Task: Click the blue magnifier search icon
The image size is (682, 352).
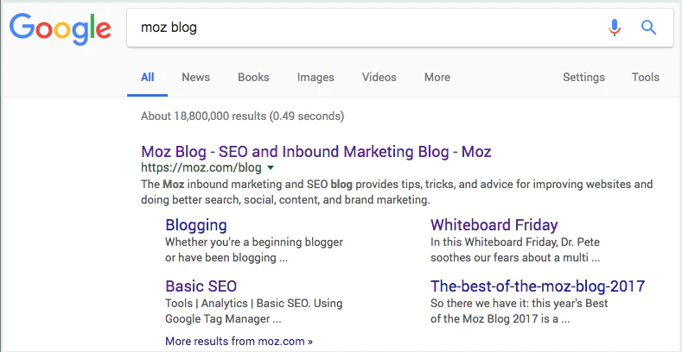Action: [648, 28]
